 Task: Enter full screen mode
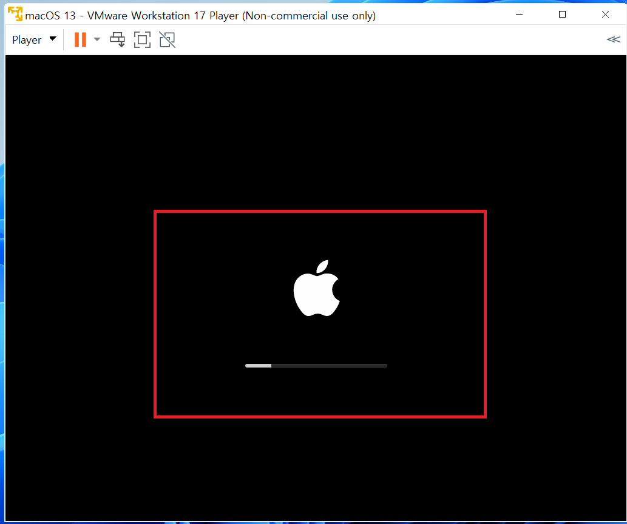point(143,39)
